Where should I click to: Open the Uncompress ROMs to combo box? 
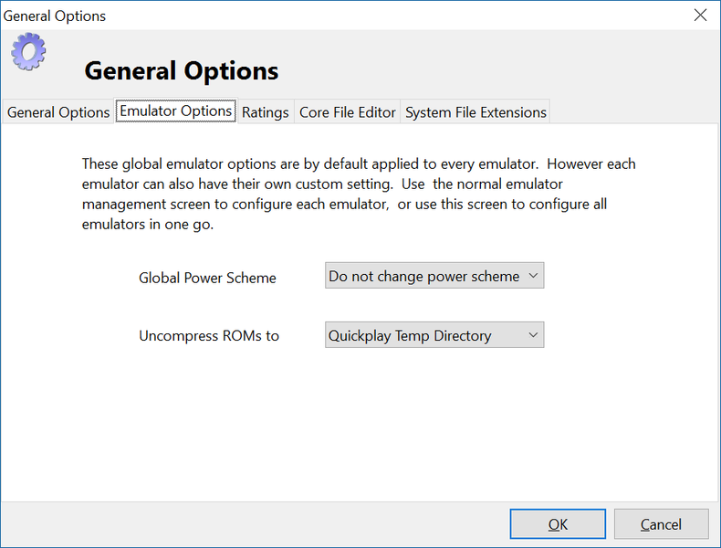pos(434,335)
